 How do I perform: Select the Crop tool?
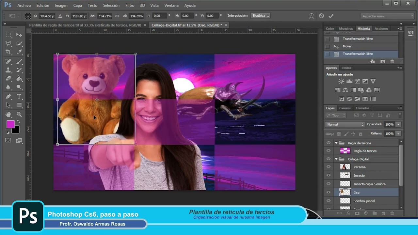click(8, 52)
